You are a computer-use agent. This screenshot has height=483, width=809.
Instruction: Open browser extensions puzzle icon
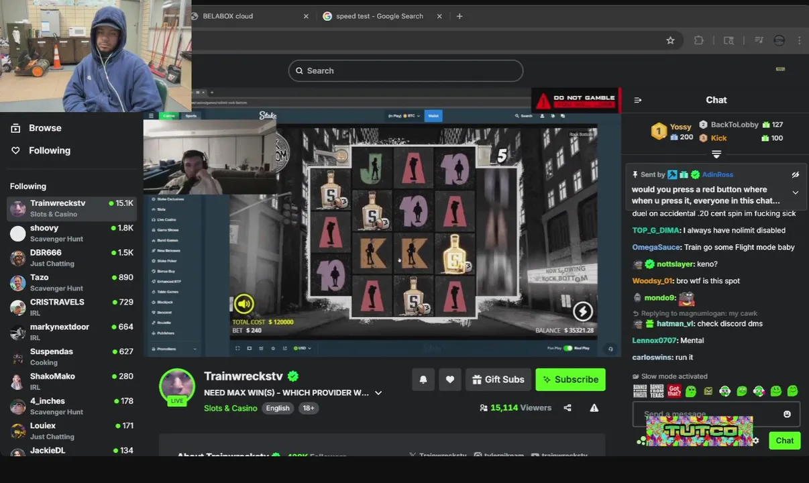coord(698,40)
